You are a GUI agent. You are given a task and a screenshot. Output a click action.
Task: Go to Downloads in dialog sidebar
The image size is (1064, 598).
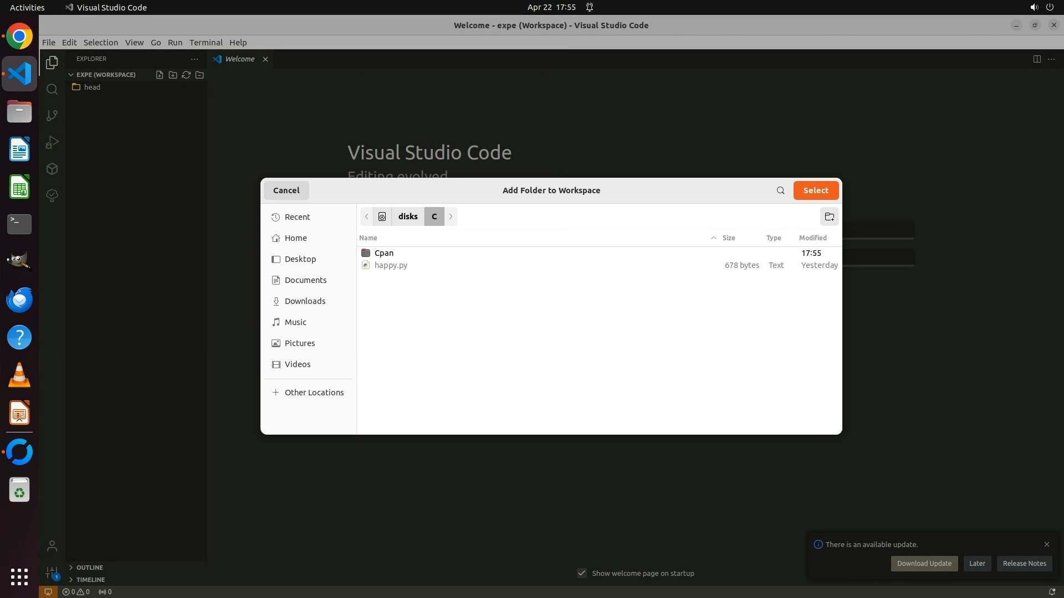point(305,301)
